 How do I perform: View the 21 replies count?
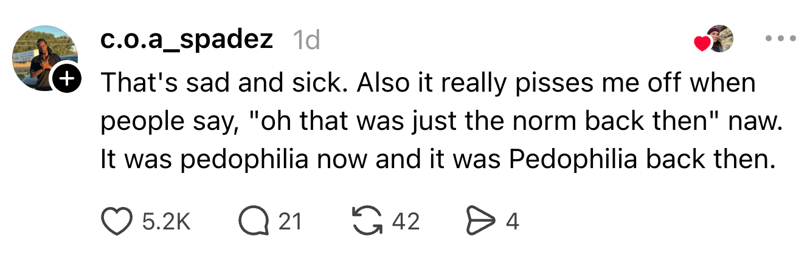[x=290, y=222]
